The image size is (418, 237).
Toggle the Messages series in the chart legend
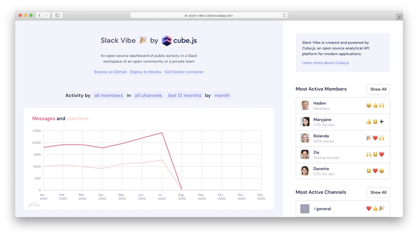click(x=44, y=118)
